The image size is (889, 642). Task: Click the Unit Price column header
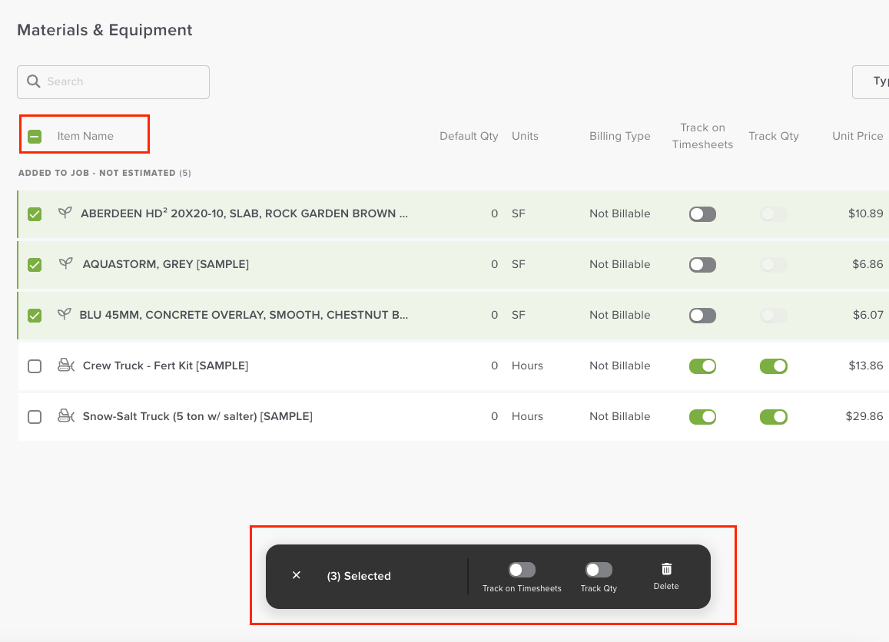[857, 136]
